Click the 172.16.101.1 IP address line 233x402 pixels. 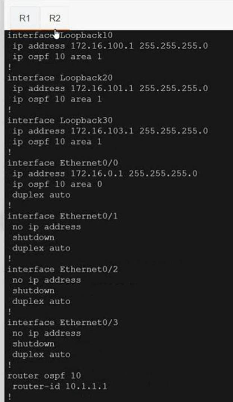click(x=110, y=89)
